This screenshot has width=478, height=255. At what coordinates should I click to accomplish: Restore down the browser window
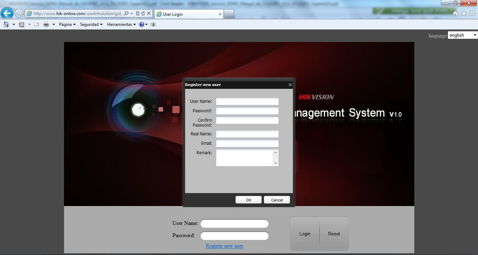(x=455, y=3)
